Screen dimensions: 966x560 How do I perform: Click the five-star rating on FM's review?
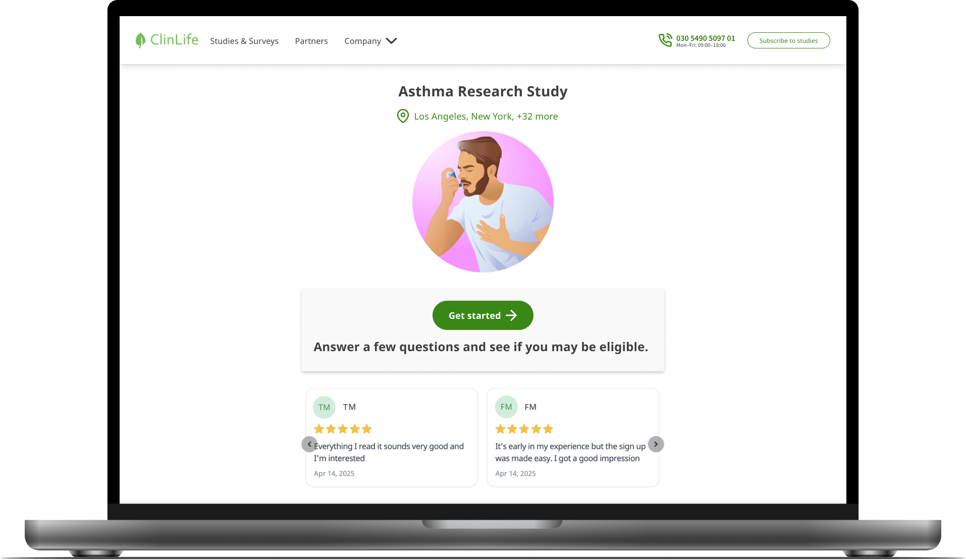tap(524, 429)
